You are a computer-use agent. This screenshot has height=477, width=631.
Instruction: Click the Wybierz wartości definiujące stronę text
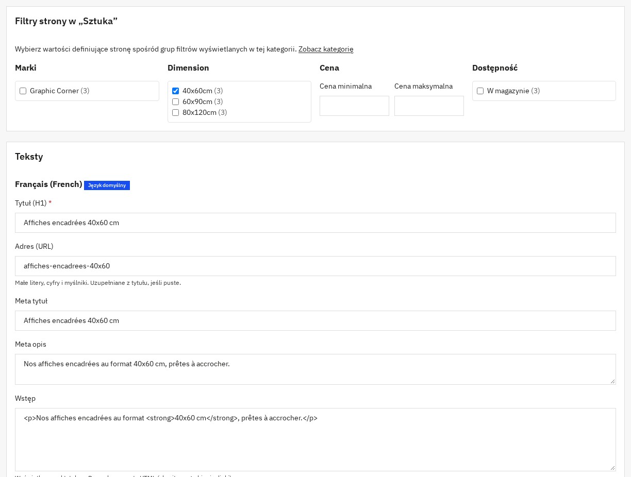pos(156,49)
